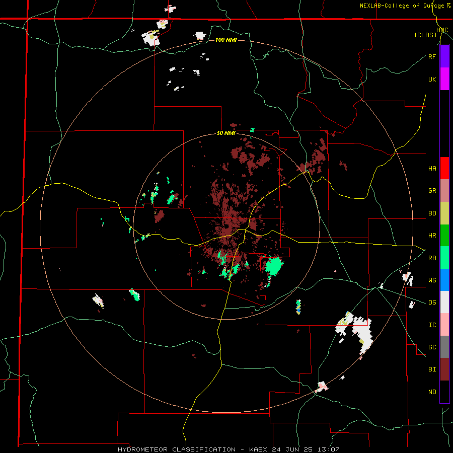The image size is (453, 453).
Task: Click the '100 NMI' range ring label
Action: (226, 40)
